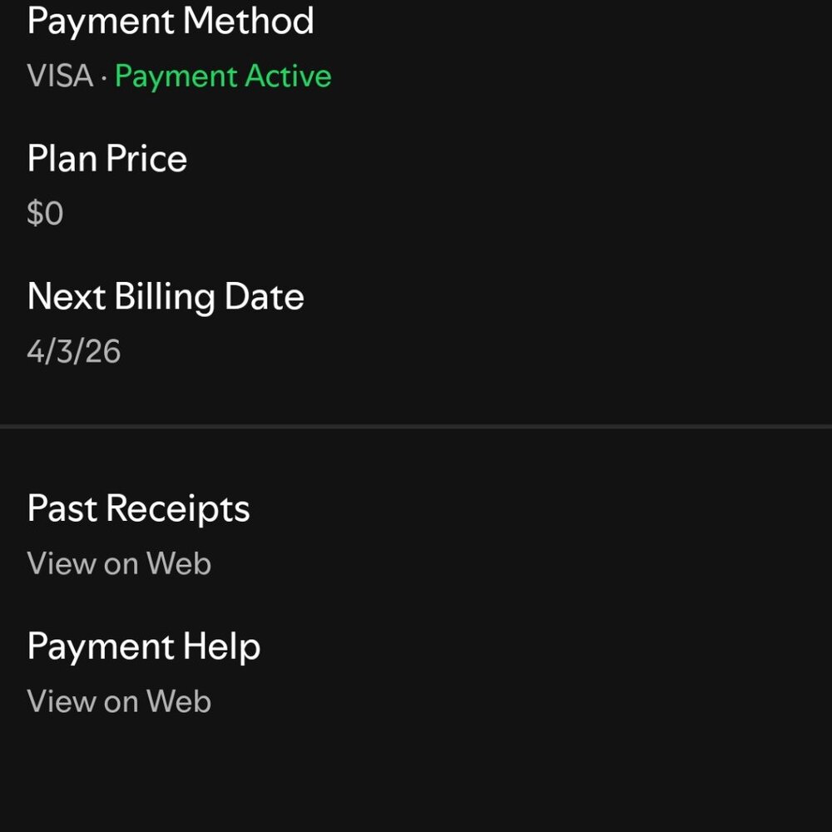Screen dimensions: 832x832
Task: Click the Next Billing Date heading
Action: tap(166, 296)
